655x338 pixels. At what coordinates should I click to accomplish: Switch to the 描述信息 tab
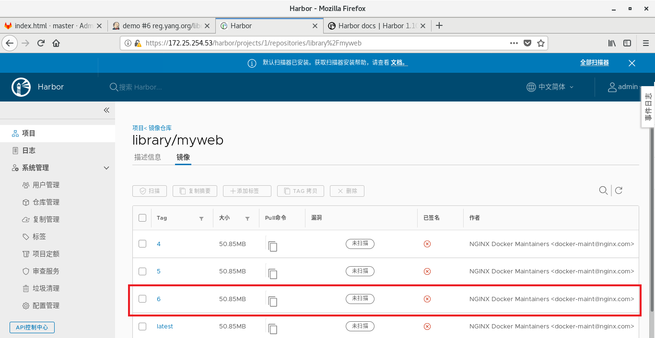coord(148,157)
